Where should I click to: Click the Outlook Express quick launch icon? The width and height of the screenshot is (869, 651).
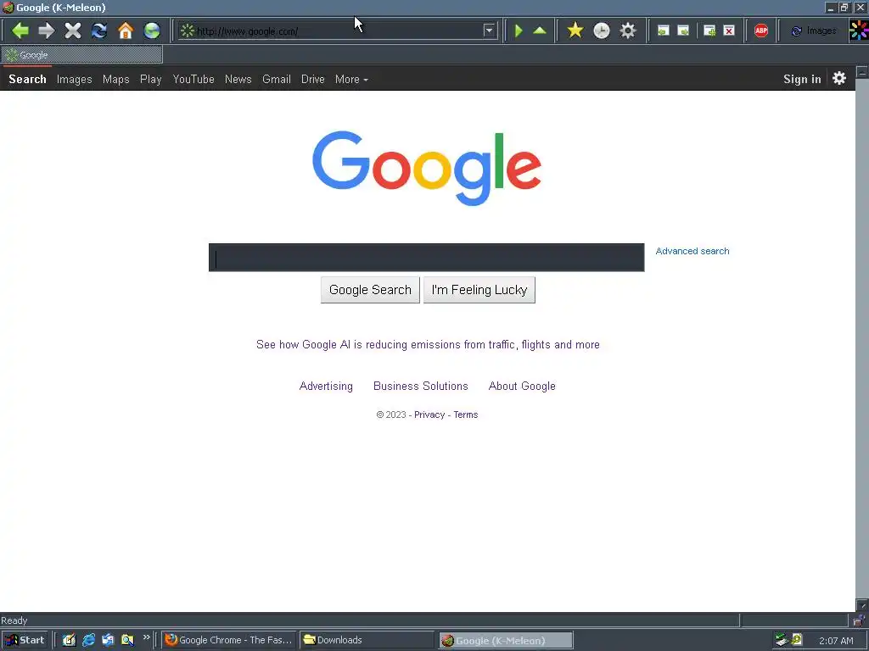click(108, 640)
